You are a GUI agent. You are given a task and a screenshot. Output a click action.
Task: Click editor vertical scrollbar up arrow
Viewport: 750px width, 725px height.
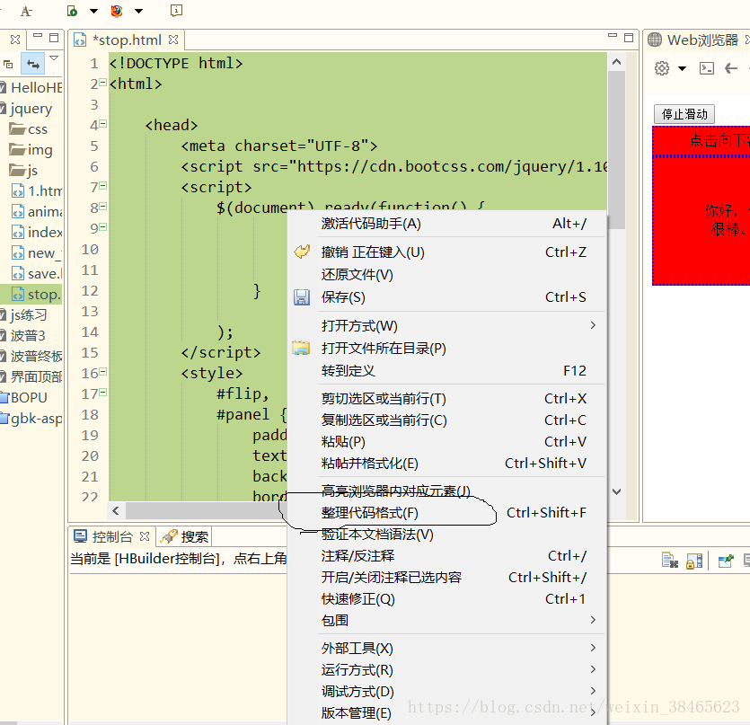[616, 62]
